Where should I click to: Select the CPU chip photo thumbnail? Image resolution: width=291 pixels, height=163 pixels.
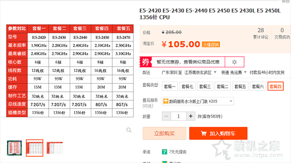[x=15, y=148]
